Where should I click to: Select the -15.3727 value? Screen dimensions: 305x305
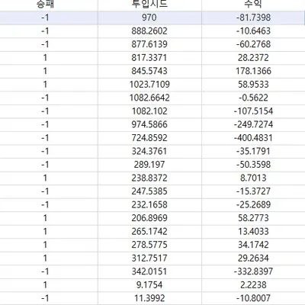point(253,191)
